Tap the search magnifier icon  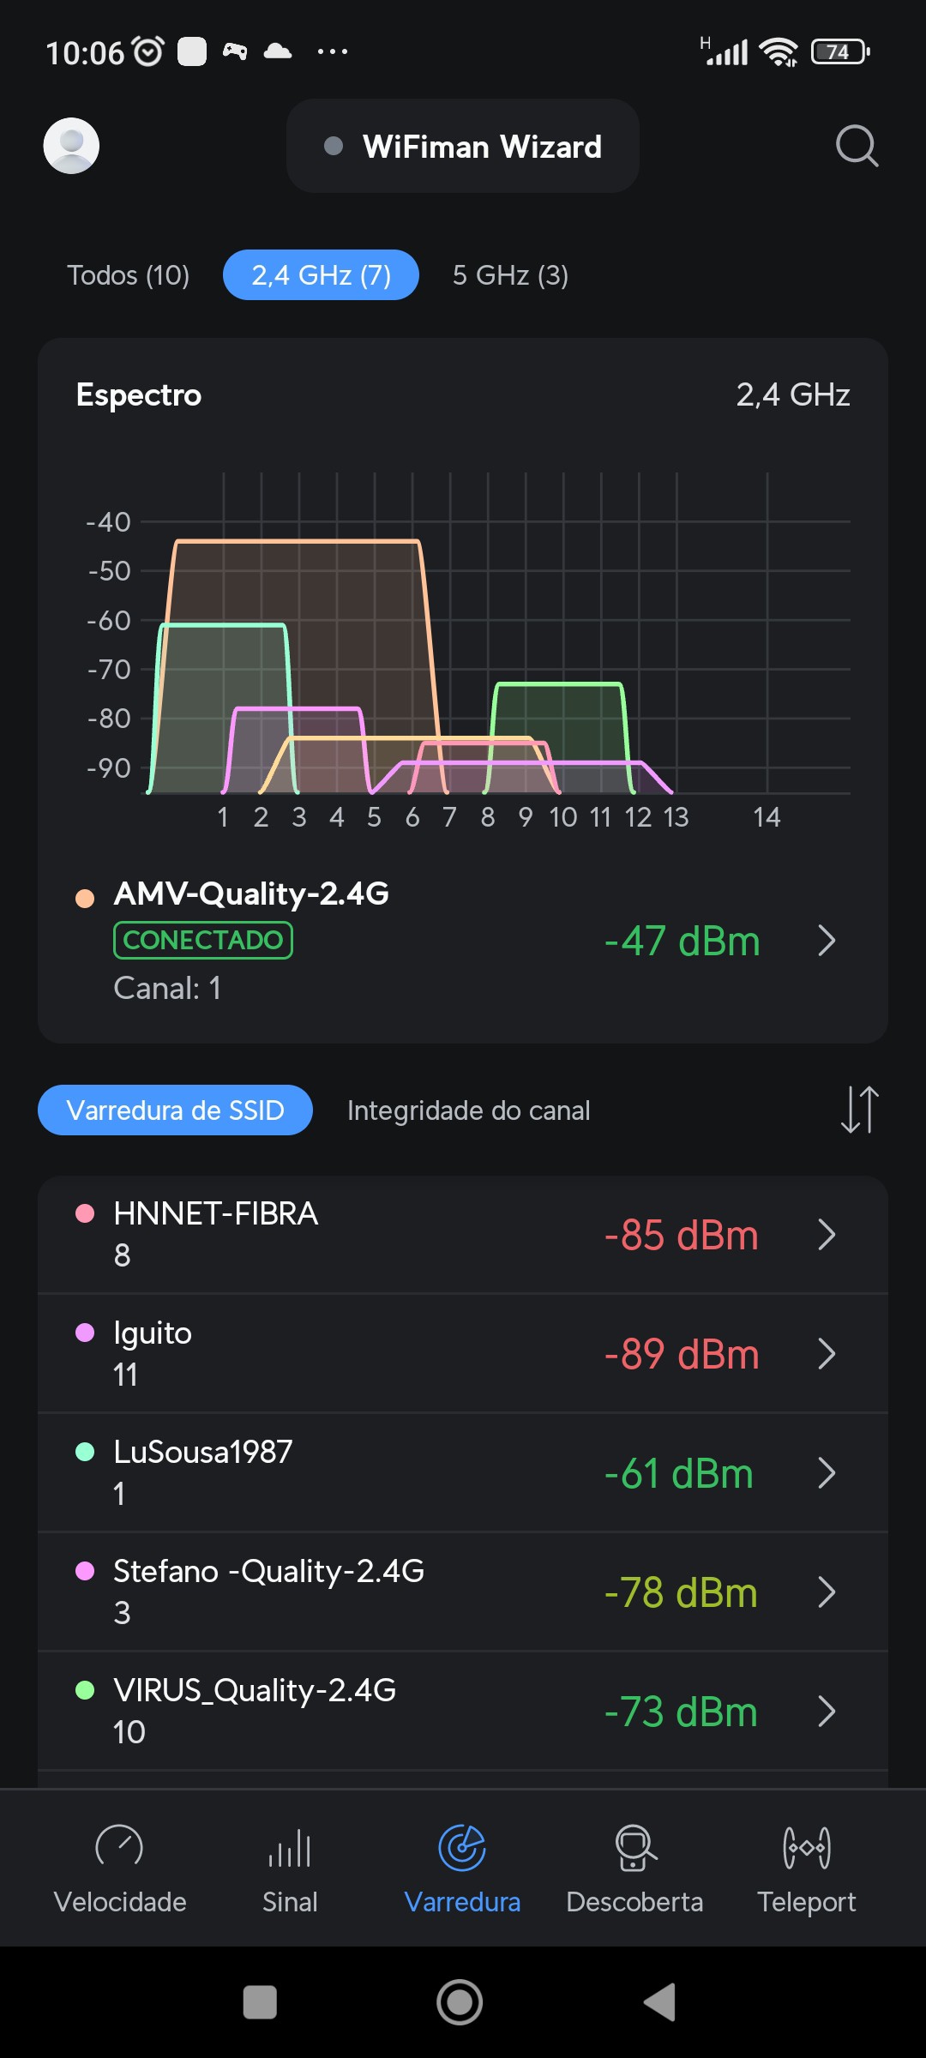857,146
